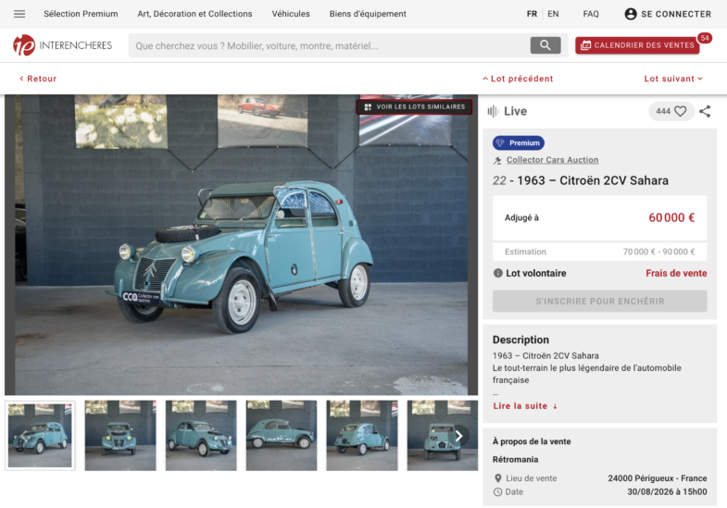Open Frais de vente details
The image size is (727, 508).
pyautogui.click(x=676, y=273)
